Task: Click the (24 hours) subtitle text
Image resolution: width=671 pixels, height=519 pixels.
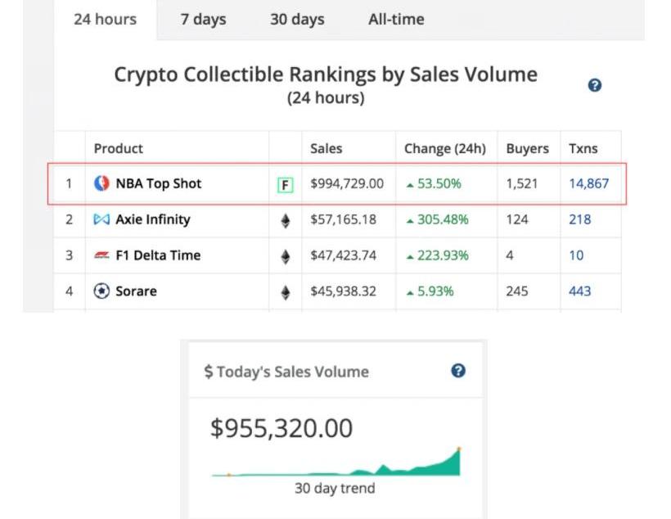Action: coord(326,98)
